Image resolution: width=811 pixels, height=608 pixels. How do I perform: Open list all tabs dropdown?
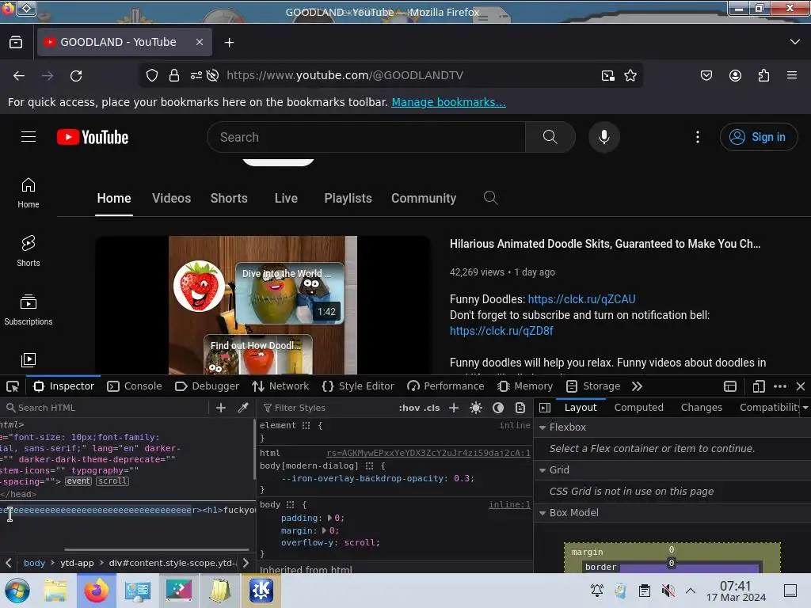click(795, 43)
